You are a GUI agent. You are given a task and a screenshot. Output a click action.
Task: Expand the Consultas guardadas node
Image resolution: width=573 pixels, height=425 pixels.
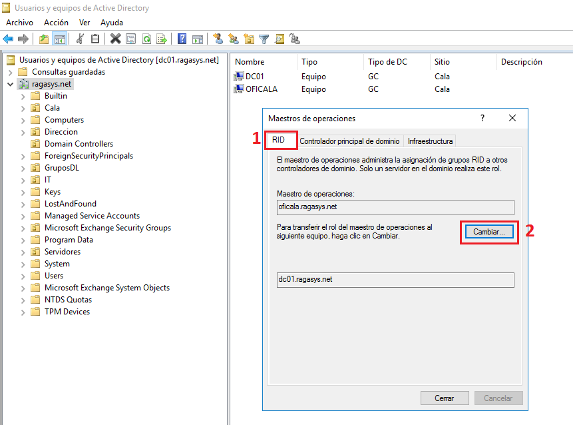pos(10,72)
